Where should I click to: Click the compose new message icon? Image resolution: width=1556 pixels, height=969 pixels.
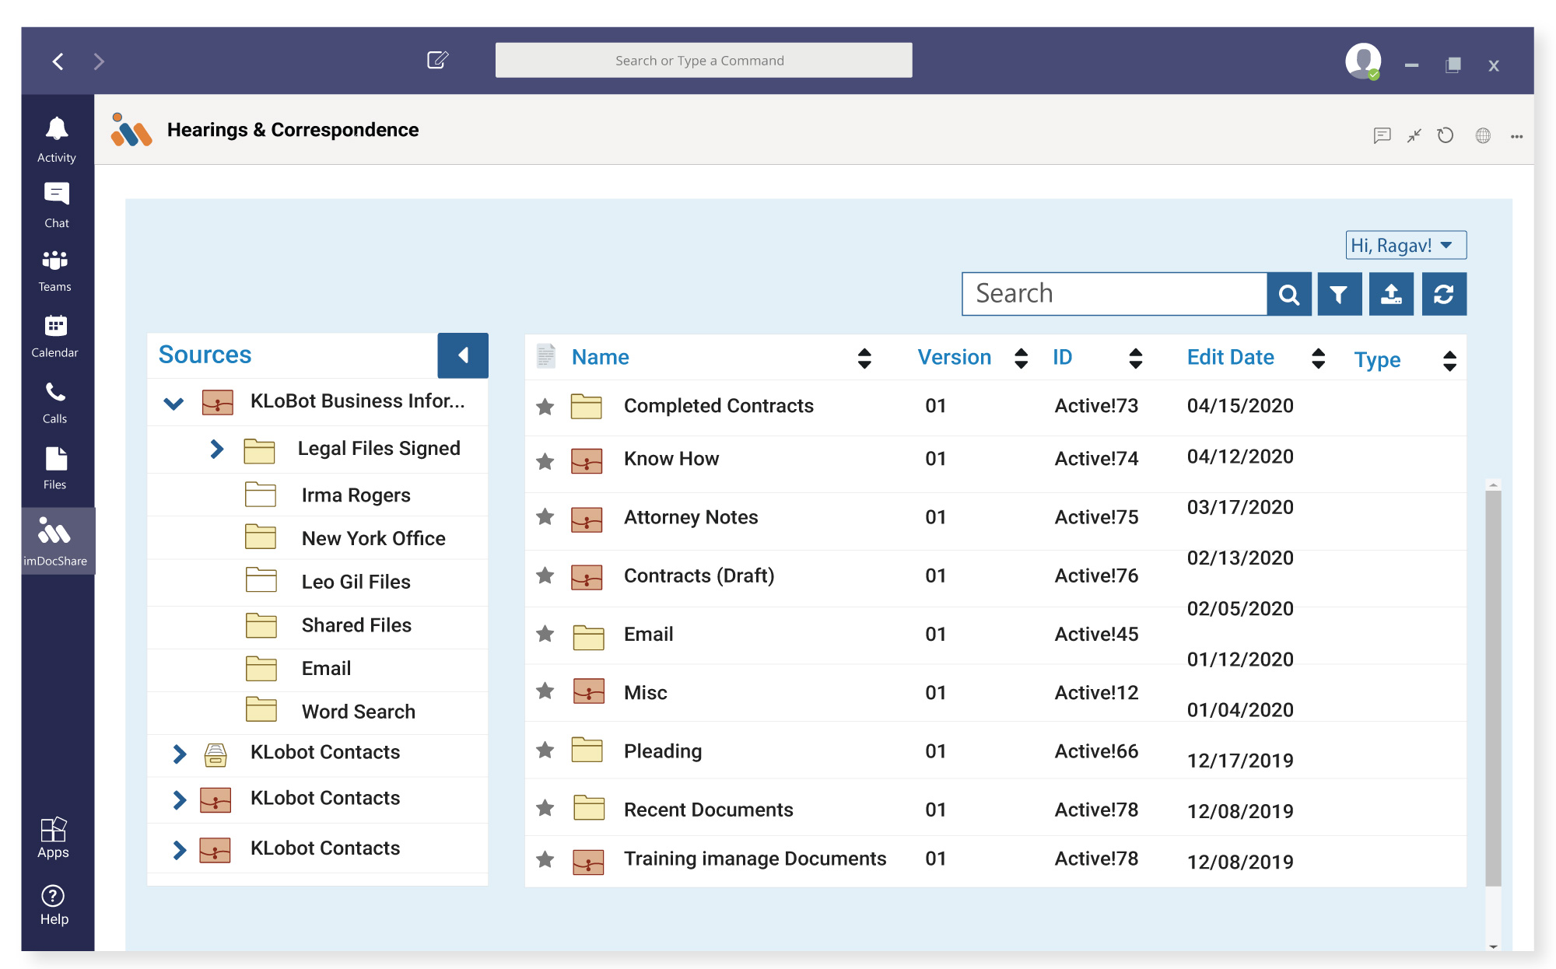tap(438, 60)
